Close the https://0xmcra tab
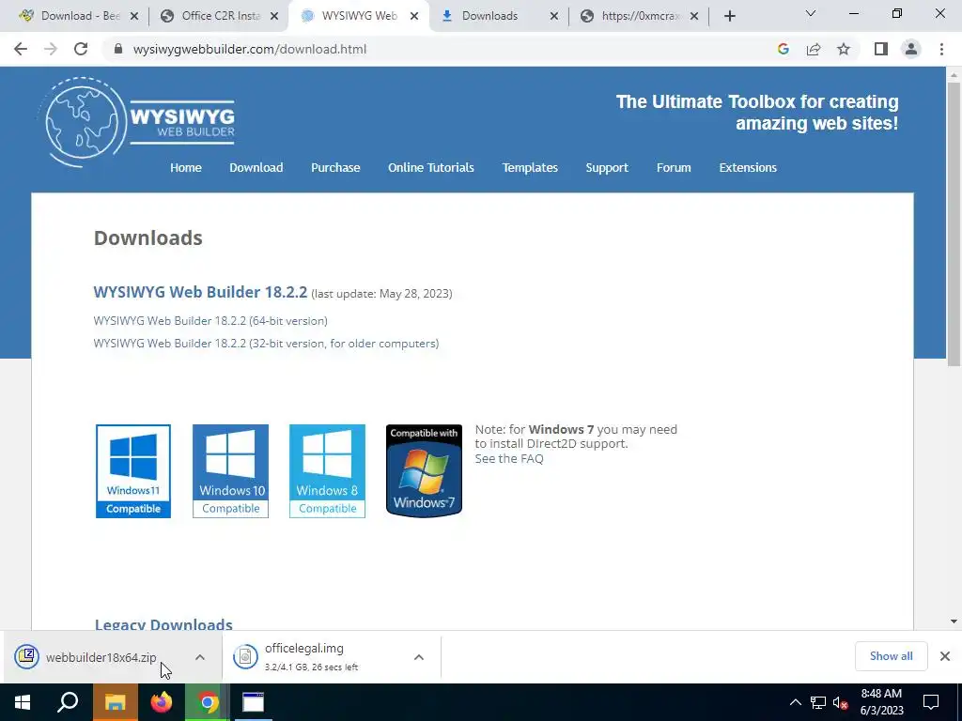The height and width of the screenshot is (721, 962). [x=694, y=16]
